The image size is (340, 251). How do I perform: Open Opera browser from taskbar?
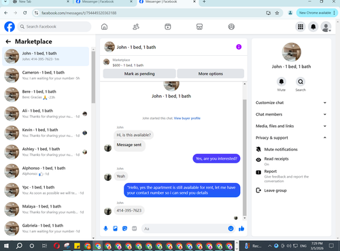(x=56, y=246)
